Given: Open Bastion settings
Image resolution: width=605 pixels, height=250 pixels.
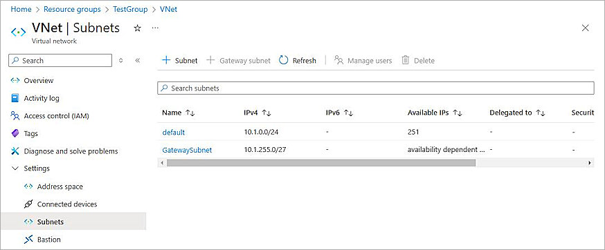Looking at the screenshot, I should coord(48,240).
